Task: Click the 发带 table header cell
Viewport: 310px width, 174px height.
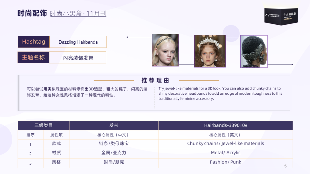Action: [114, 125]
